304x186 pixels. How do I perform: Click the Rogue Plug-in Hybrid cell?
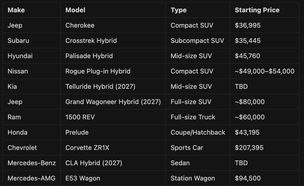click(98, 71)
